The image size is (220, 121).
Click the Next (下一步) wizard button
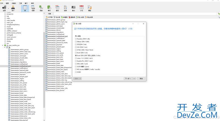(128, 78)
